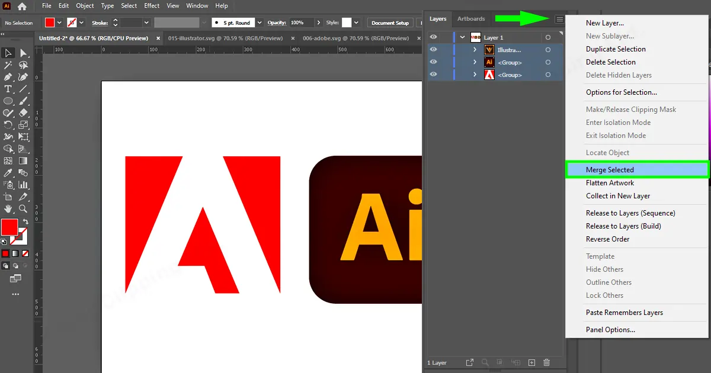
Task: Select the Blend tool
Action: (x=23, y=173)
